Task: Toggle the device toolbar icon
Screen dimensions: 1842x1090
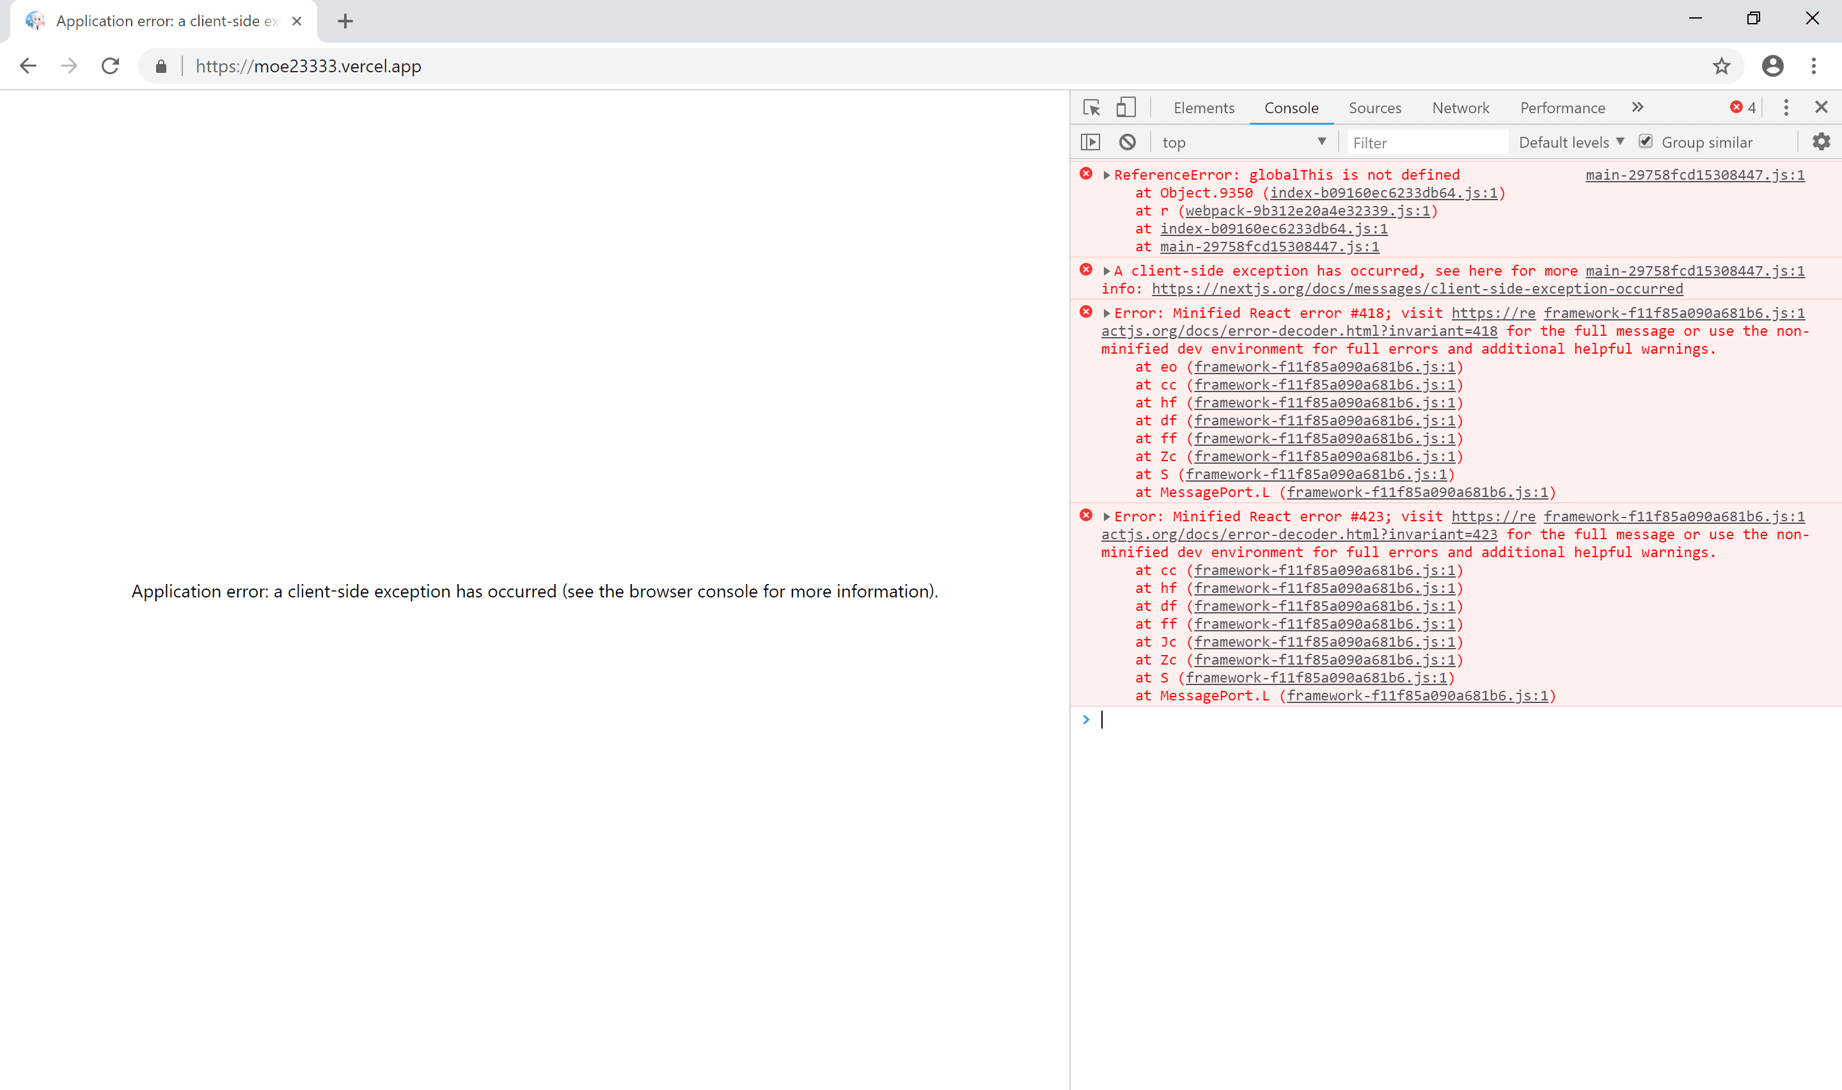Action: 1126,107
